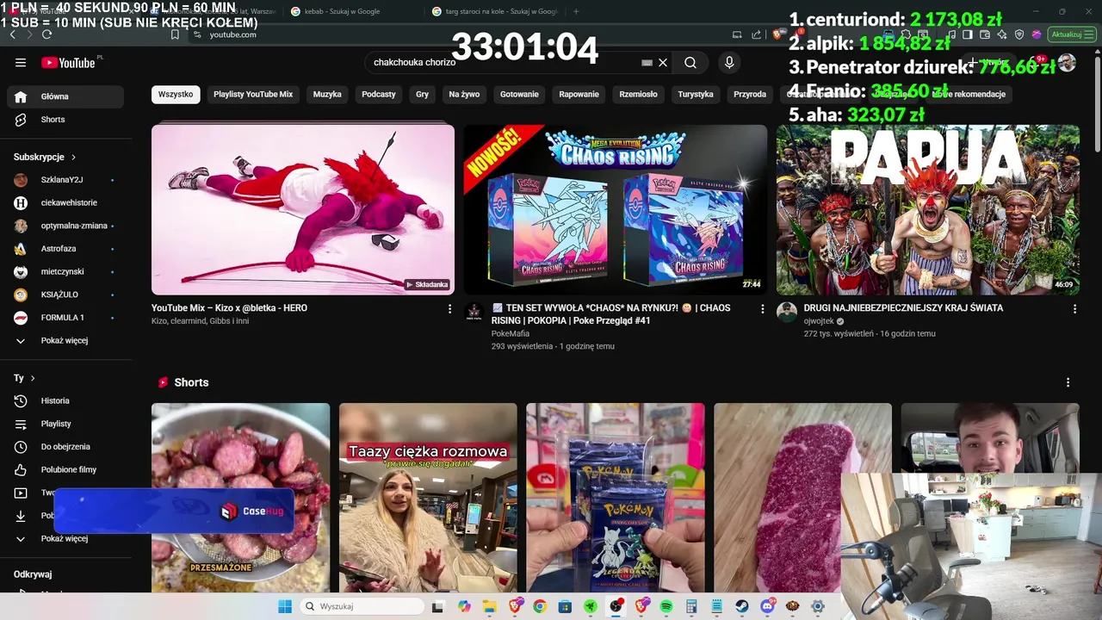Select the Na żywo filter chip
Screen dimensions: 1102x620
coord(464,94)
